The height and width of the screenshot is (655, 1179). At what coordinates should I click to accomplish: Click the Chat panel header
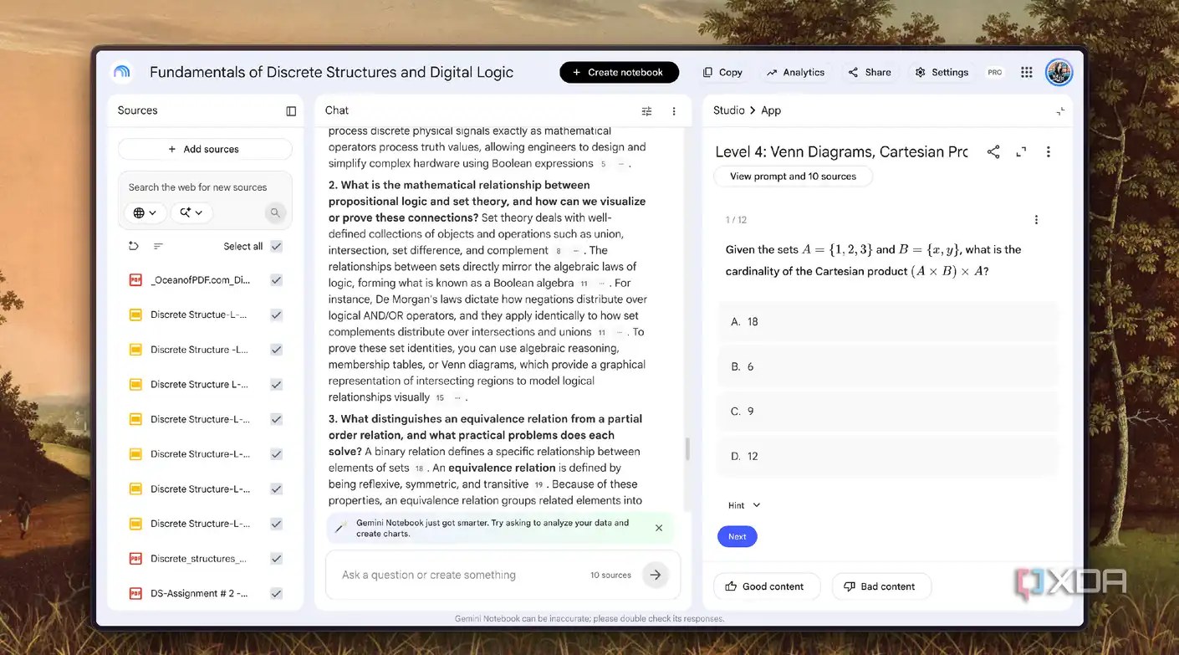coord(337,110)
